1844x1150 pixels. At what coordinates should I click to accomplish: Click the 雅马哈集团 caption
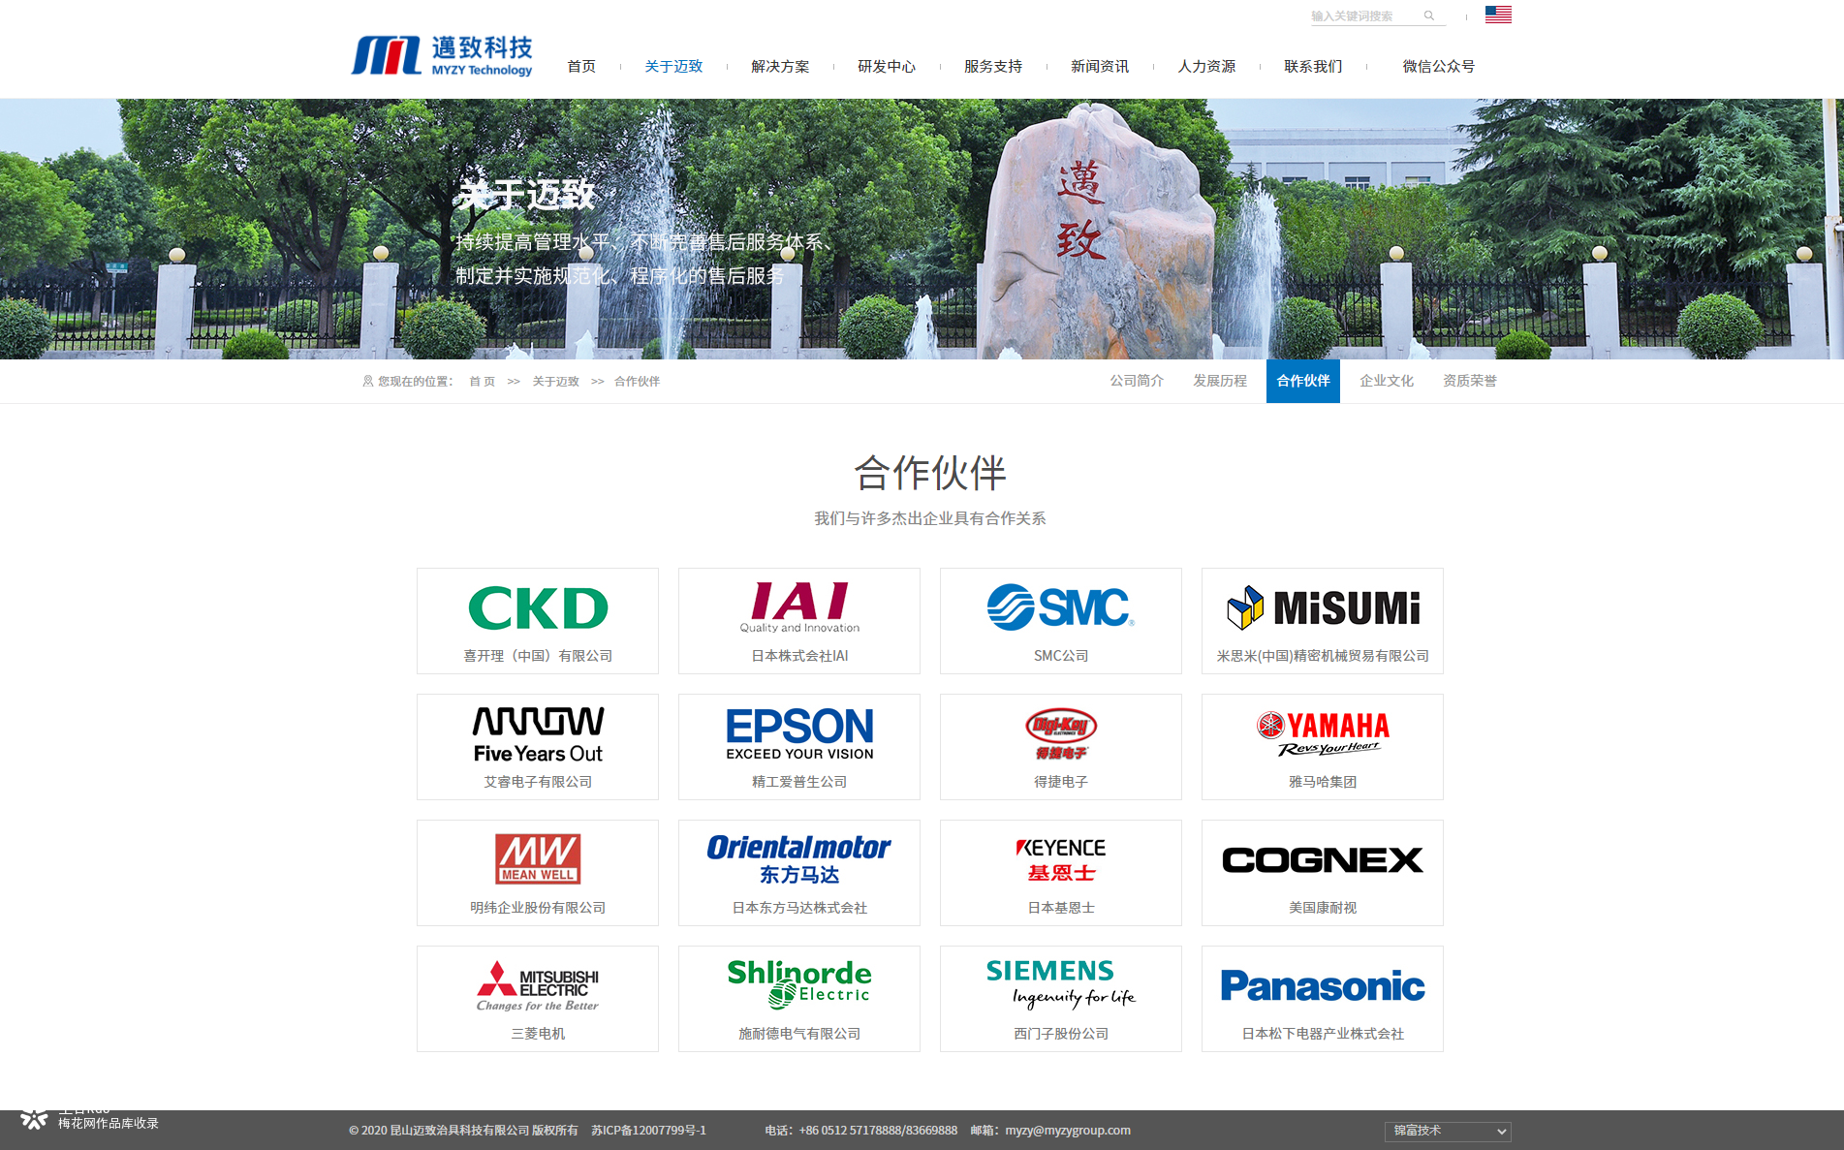click(1323, 782)
